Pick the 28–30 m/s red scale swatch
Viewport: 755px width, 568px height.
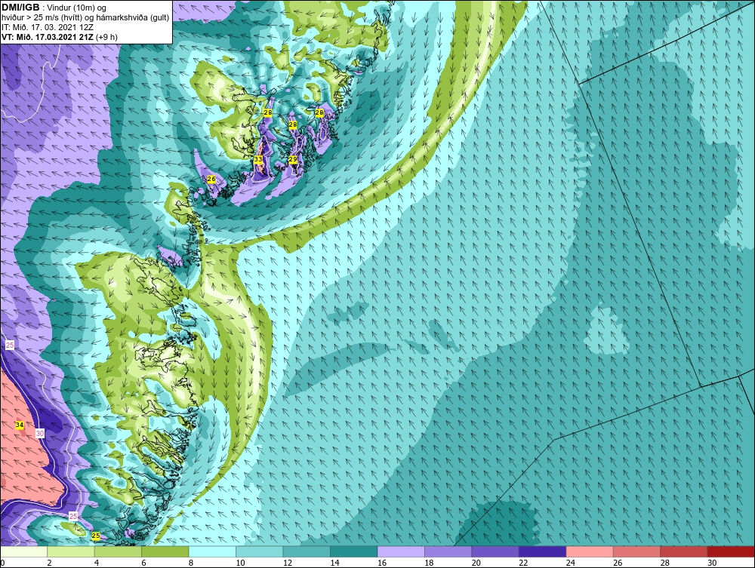click(x=684, y=551)
